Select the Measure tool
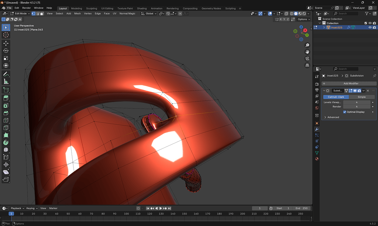The height and width of the screenshot is (226, 378). [6, 82]
